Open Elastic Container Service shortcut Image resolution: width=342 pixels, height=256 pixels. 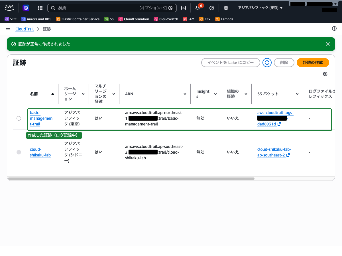tap(78, 19)
